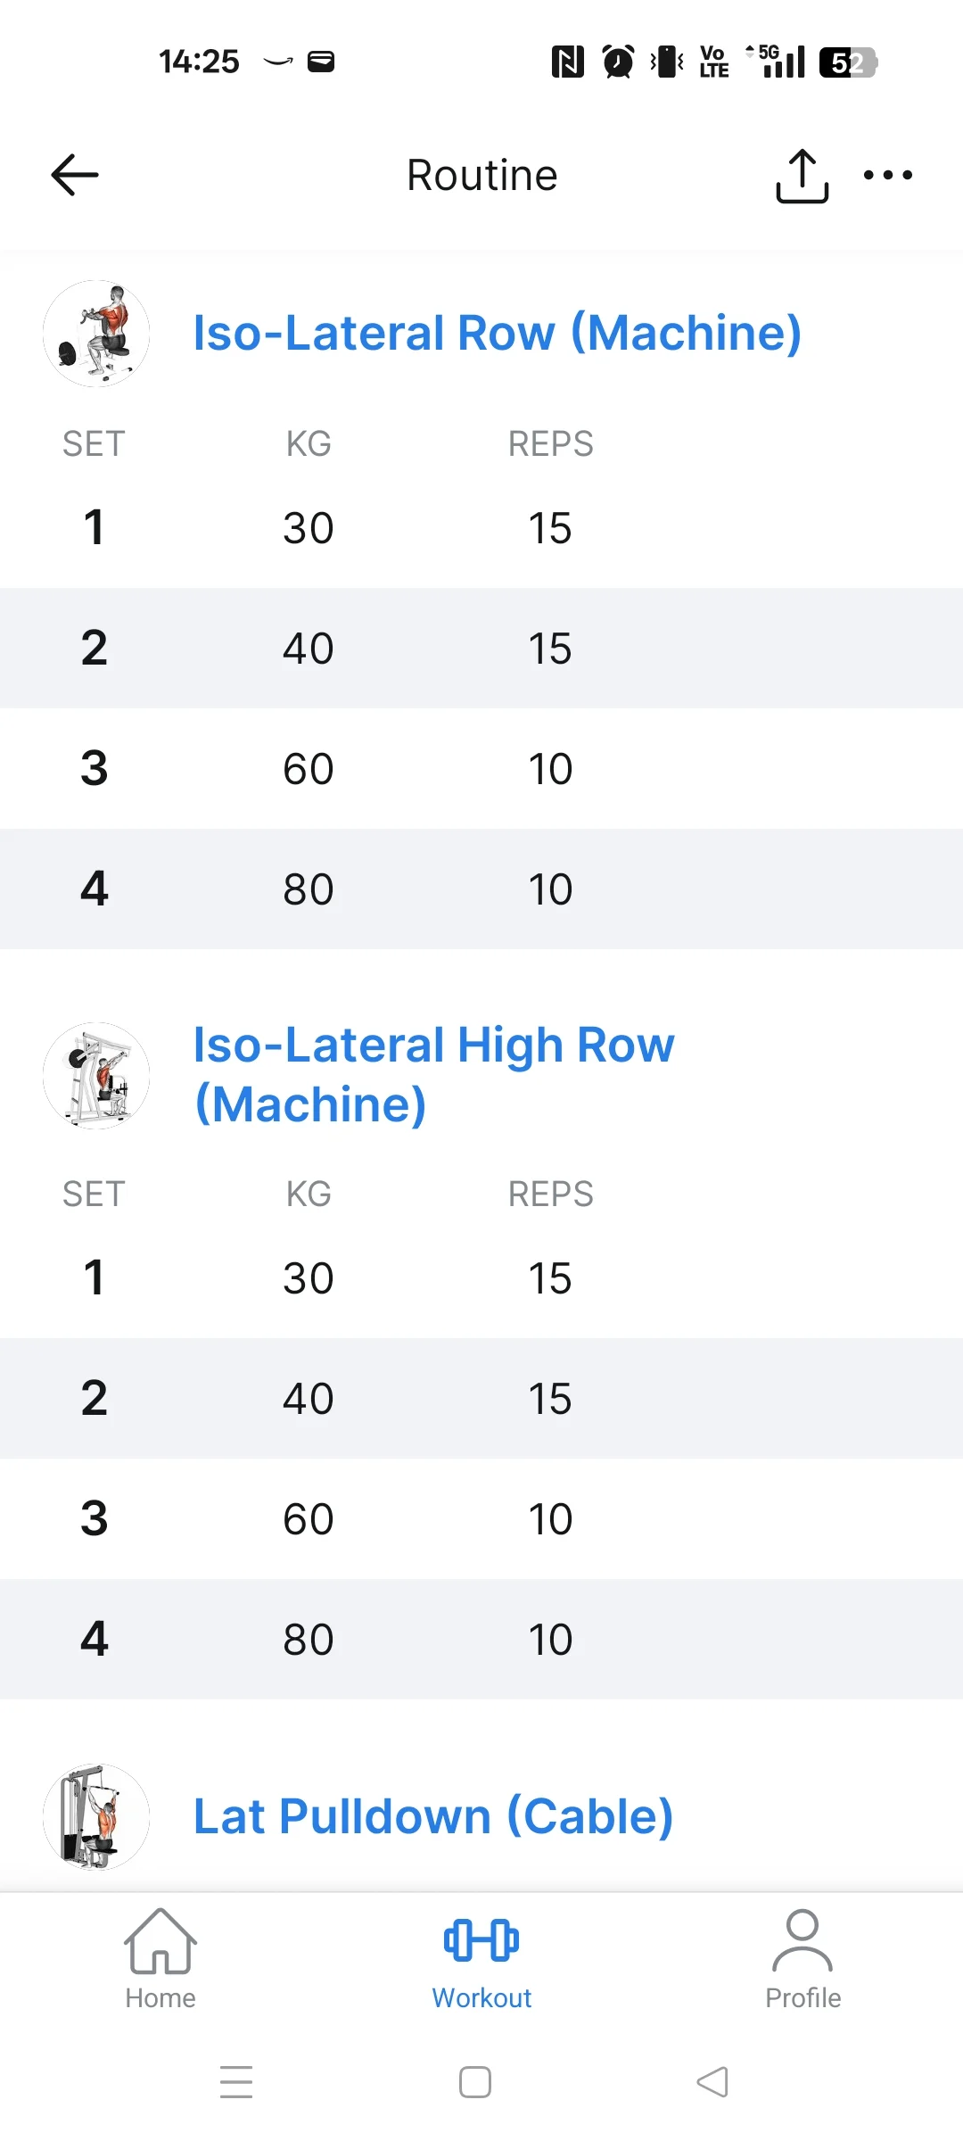Tap Android recent apps navigation icon
The image size is (963, 2141).
(236, 2082)
